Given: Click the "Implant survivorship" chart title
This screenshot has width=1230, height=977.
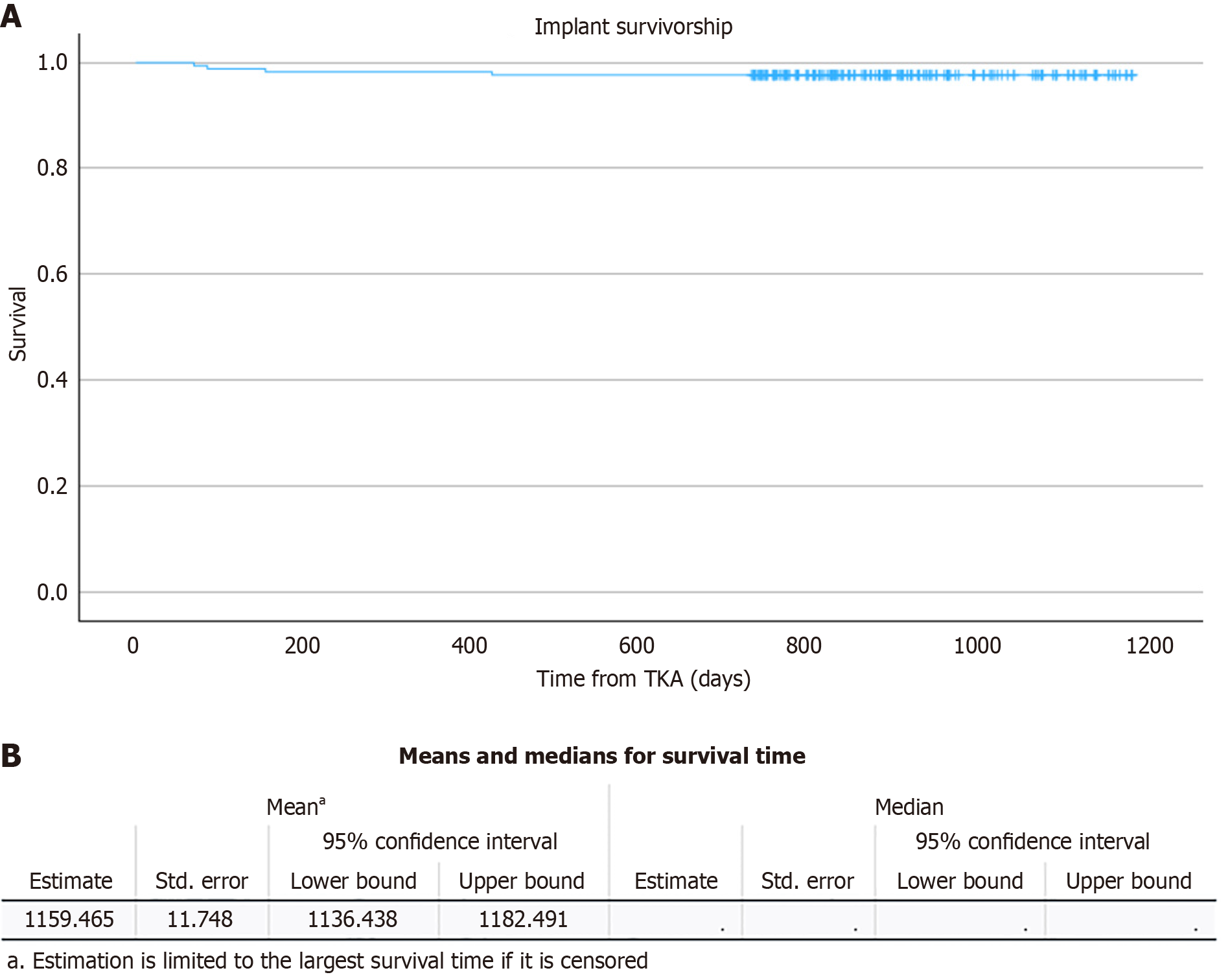Looking at the screenshot, I should (632, 27).
